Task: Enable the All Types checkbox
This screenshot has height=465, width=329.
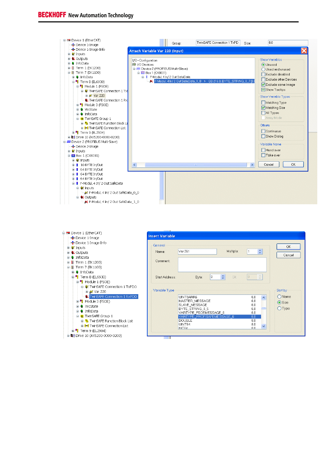Action: tap(263, 113)
